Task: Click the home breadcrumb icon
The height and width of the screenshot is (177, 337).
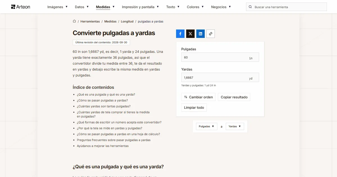Action: coord(74,21)
